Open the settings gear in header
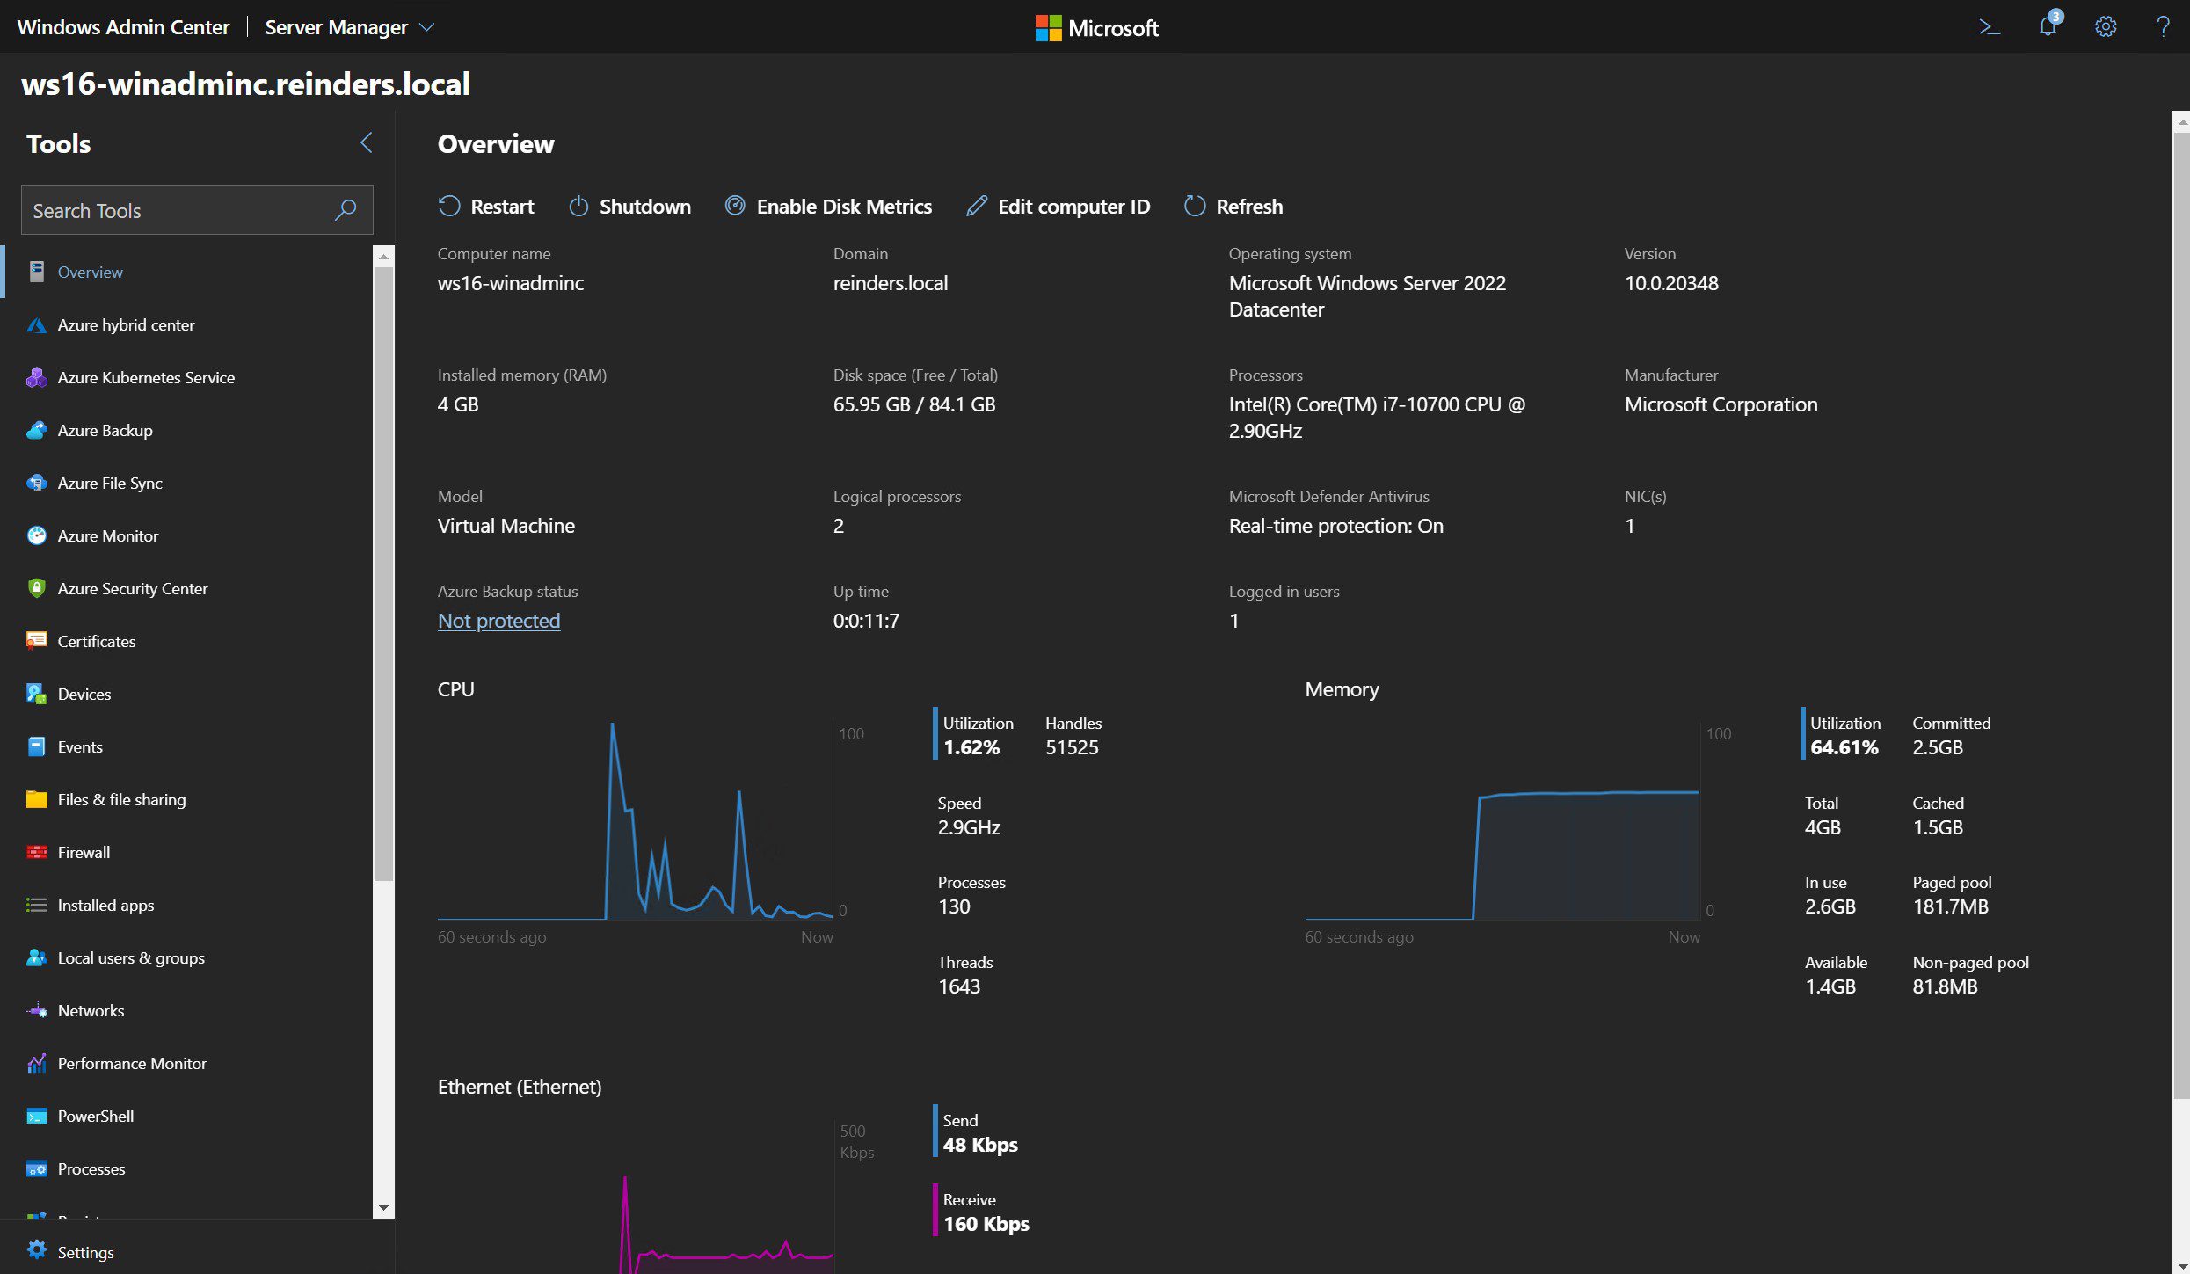The height and width of the screenshot is (1274, 2190). [2106, 27]
